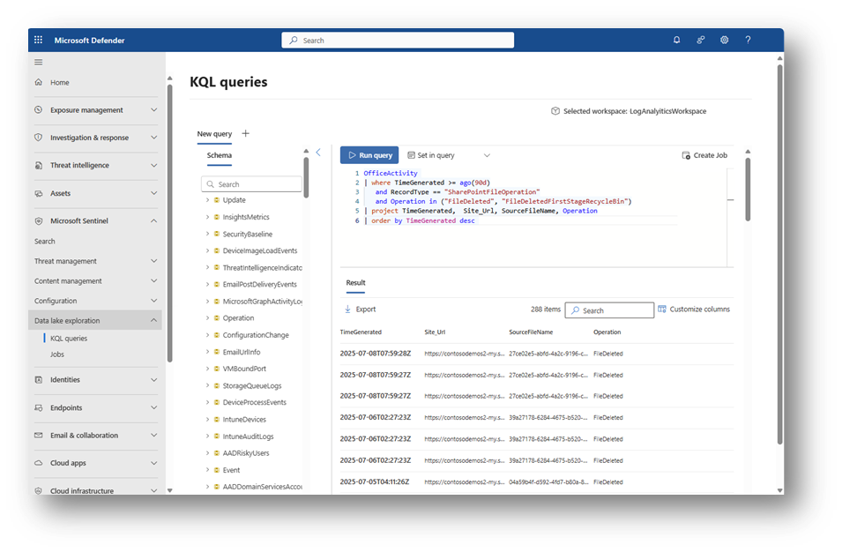
Task: Go to Home in navigation
Action: coord(60,83)
